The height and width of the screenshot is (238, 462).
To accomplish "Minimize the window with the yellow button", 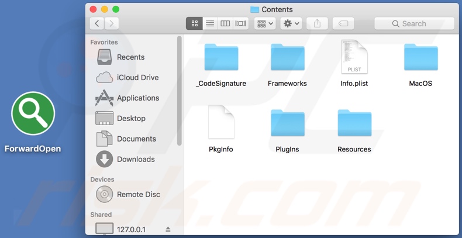I will [105, 9].
